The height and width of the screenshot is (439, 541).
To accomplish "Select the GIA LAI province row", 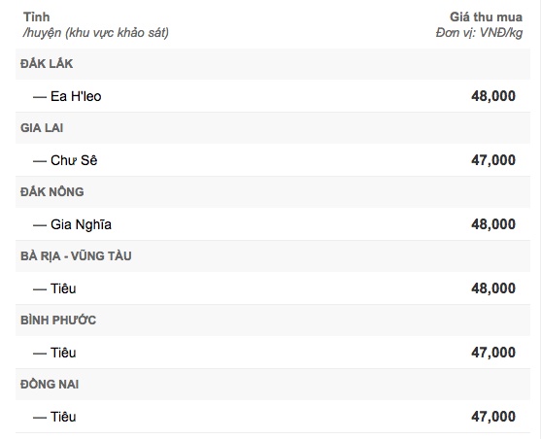I will (x=273, y=128).
